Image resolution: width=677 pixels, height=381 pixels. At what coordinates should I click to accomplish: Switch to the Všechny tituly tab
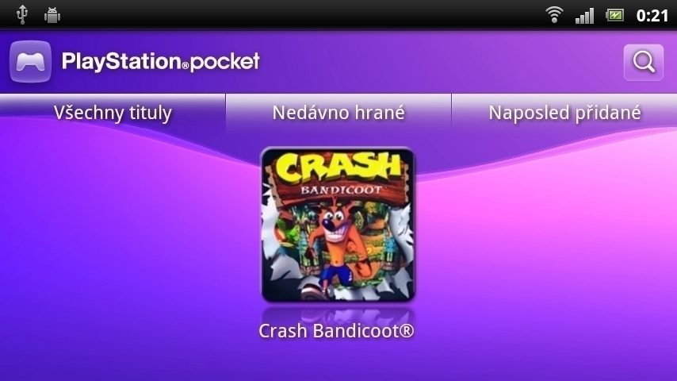[113, 113]
